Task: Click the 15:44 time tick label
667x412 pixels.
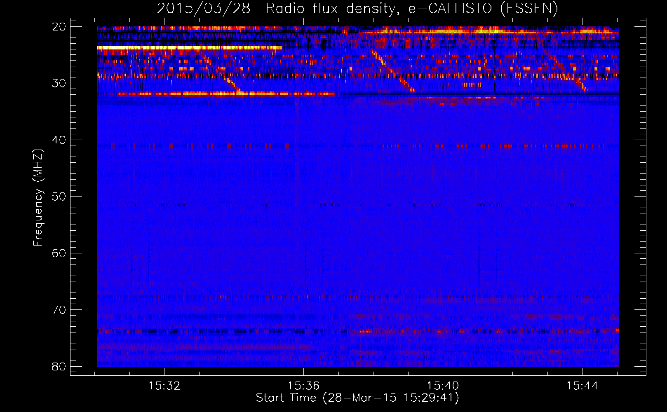Action: coord(582,386)
